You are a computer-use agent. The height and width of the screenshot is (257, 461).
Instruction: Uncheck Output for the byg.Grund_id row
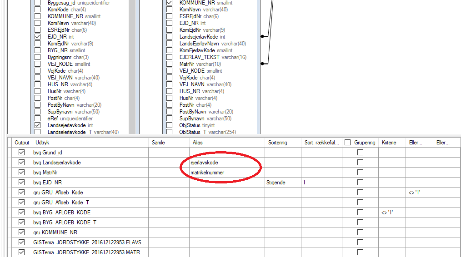coord(21,153)
